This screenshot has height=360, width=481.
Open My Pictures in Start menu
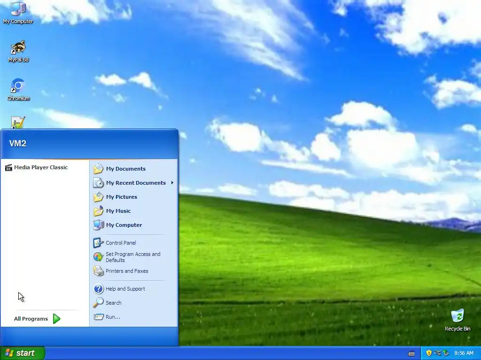click(x=133, y=197)
